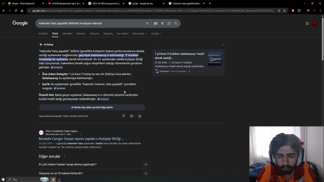This screenshot has width=324, height=182.
Task: Open browser home page button
Action: coord(22,11)
